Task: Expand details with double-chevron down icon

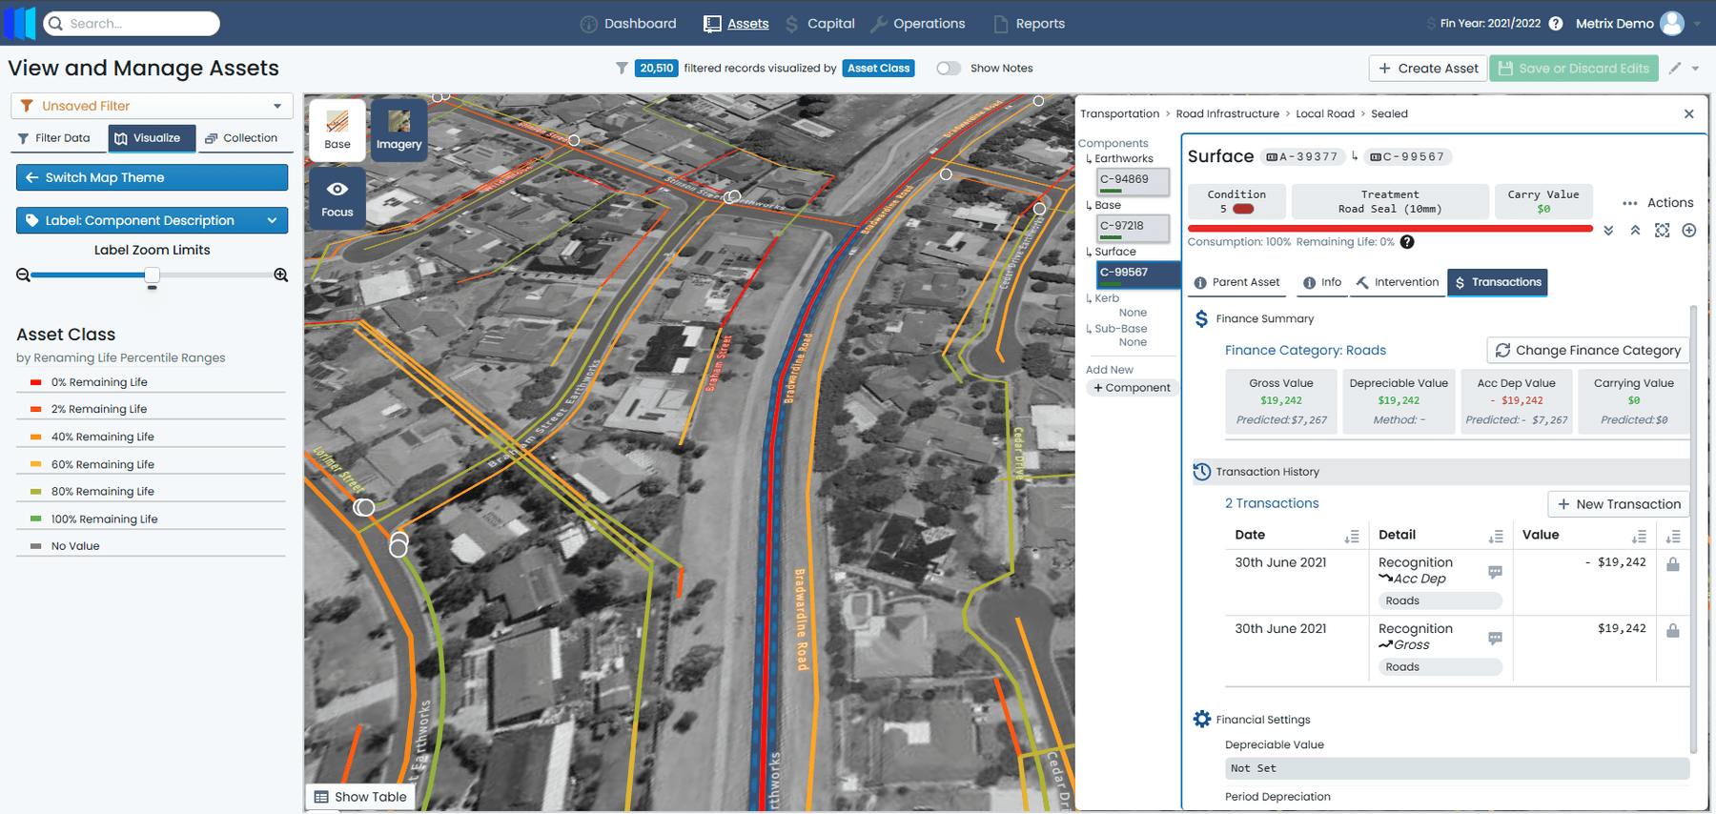Action: coord(1608,231)
